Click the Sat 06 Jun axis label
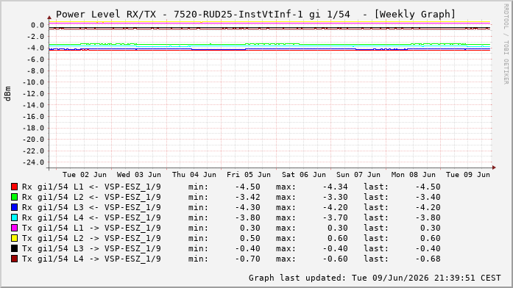The image size is (513, 288). click(304, 175)
